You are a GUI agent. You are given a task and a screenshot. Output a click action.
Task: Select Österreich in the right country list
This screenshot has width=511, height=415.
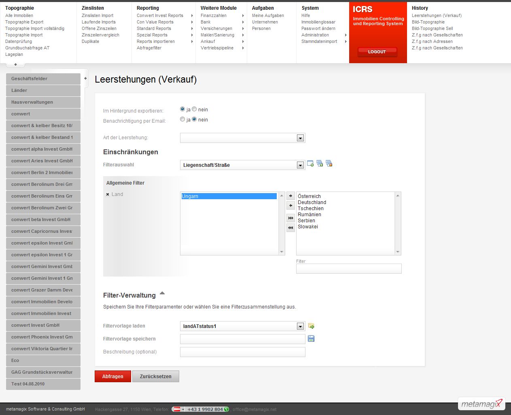(309, 196)
